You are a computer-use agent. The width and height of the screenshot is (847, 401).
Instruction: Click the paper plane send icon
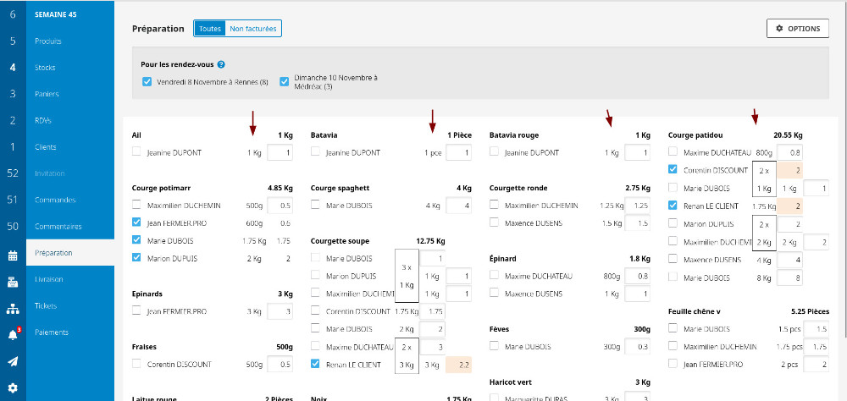[x=13, y=361]
